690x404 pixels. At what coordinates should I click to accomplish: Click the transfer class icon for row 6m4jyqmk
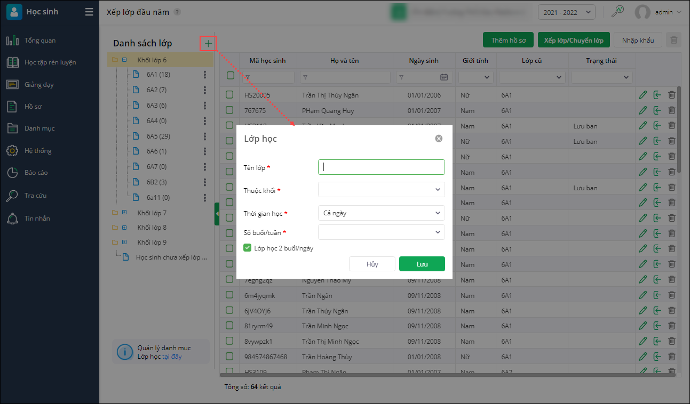coord(657,295)
